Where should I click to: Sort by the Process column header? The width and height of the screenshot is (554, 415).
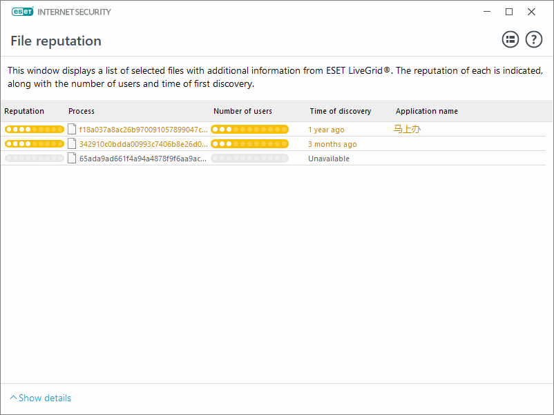[82, 111]
